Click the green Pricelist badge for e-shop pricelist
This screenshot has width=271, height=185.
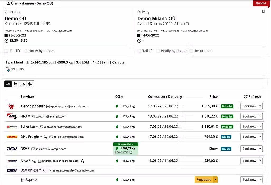[227, 106]
